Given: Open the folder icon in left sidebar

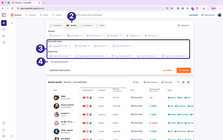Looking at the screenshot, I should pos(4,29).
